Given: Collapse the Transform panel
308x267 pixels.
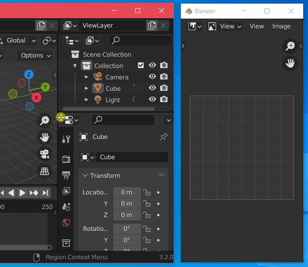Looking at the screenshot, I should click(85, 175).
